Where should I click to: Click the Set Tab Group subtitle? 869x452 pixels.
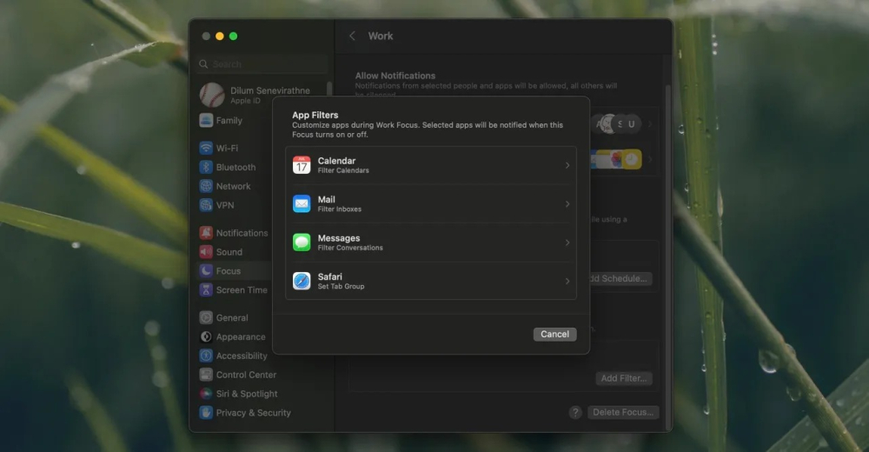(x=341, y=286)
